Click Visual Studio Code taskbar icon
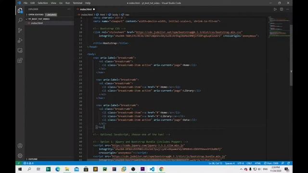 point(152,169)
